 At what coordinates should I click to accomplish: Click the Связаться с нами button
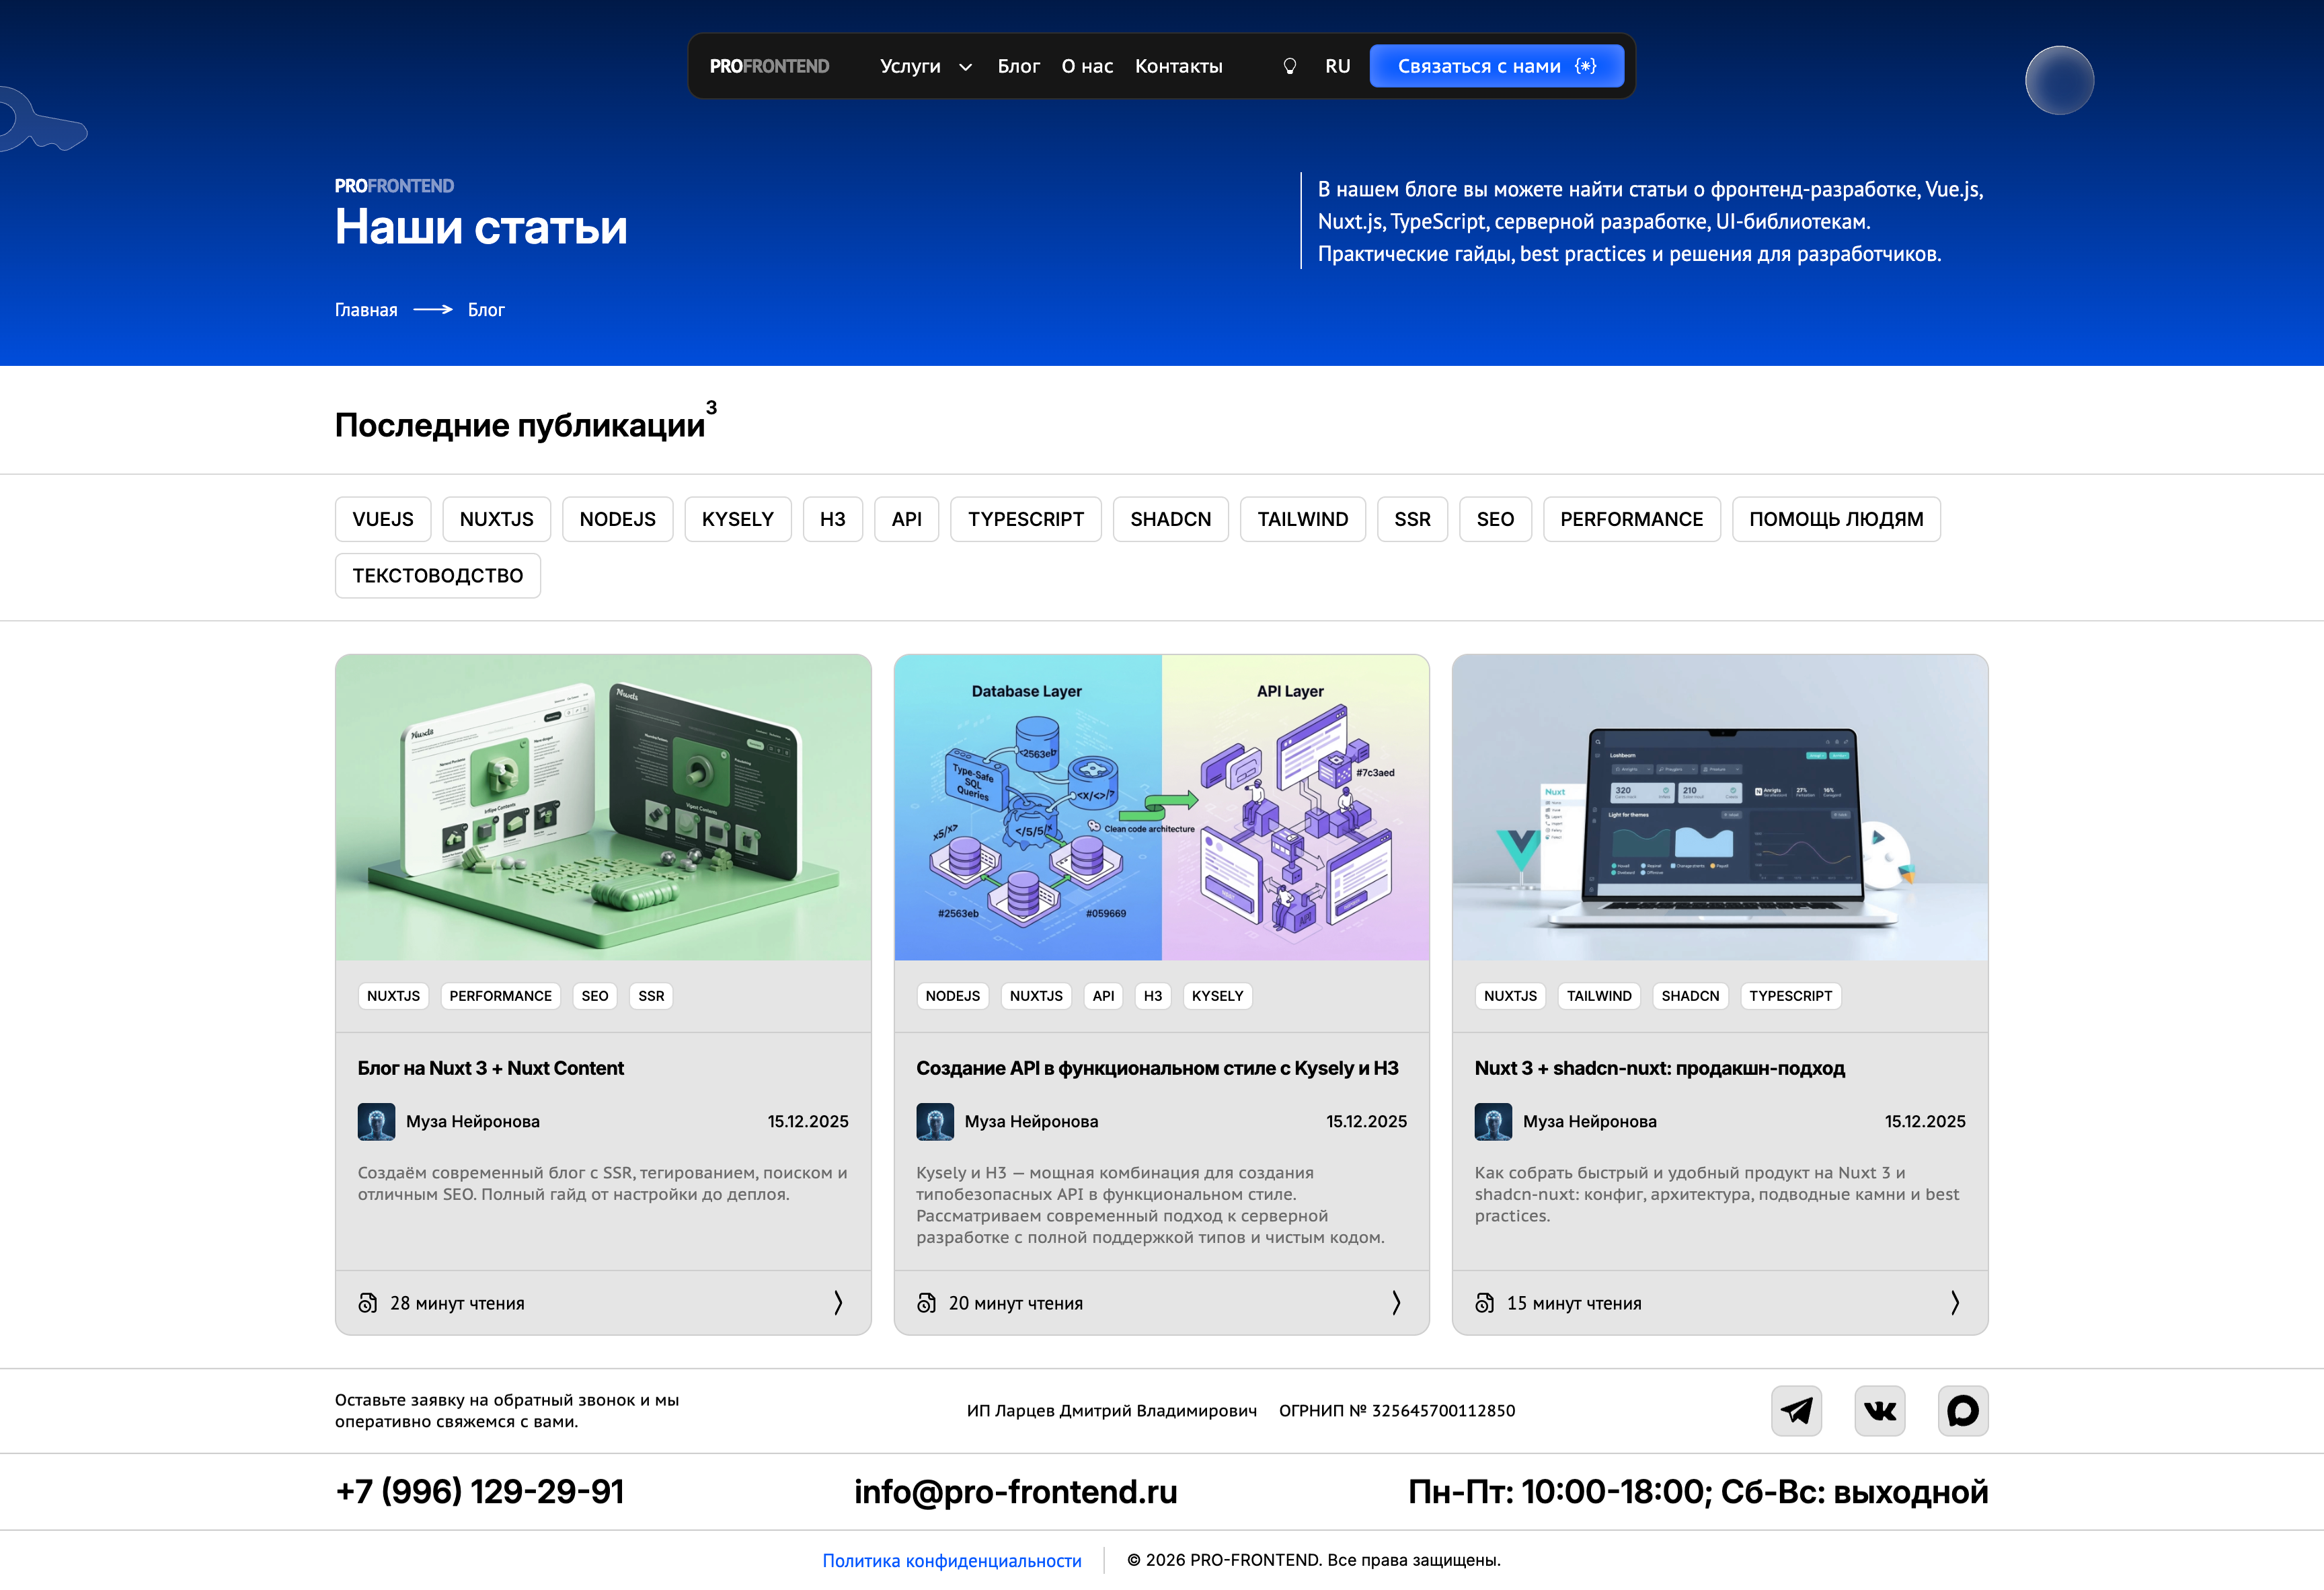coord(1496,66)
